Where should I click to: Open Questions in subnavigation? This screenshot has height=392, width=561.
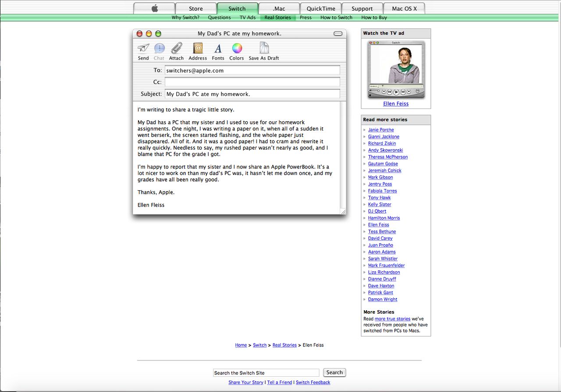[x=219, y=17]
